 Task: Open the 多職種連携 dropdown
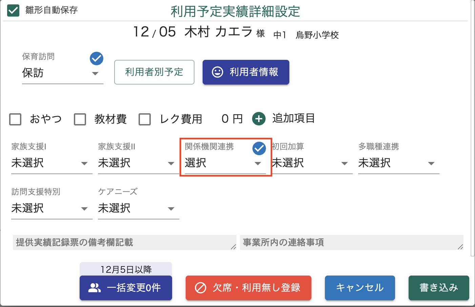tap(398, 163)
